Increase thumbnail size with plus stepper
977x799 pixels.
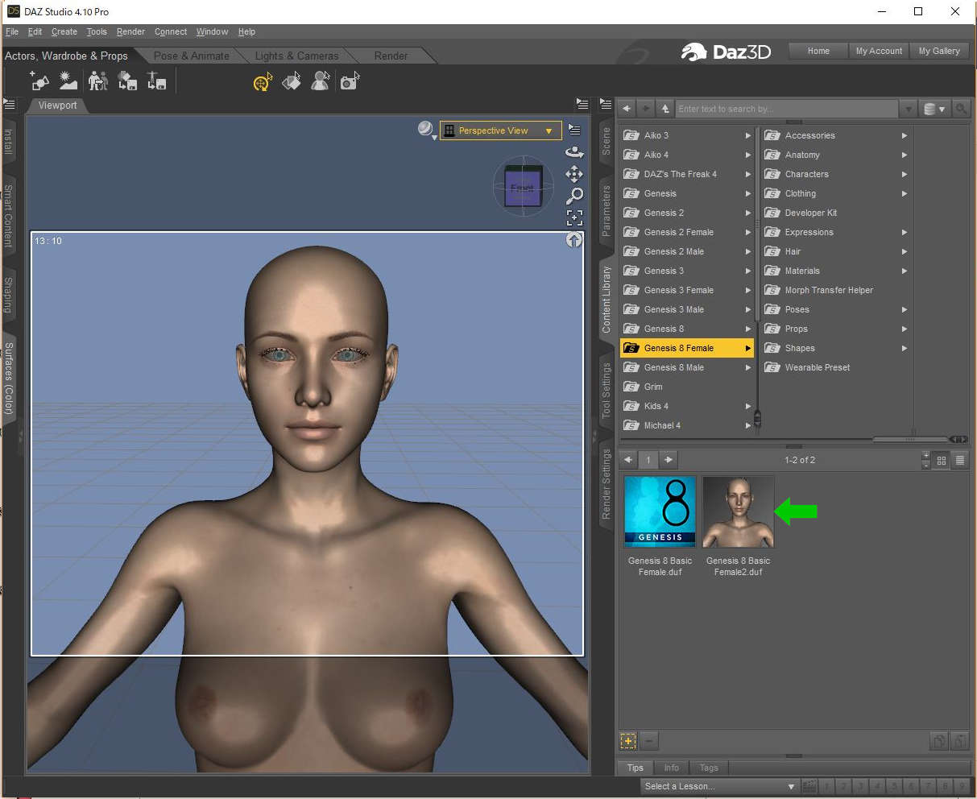click(925, 456)
